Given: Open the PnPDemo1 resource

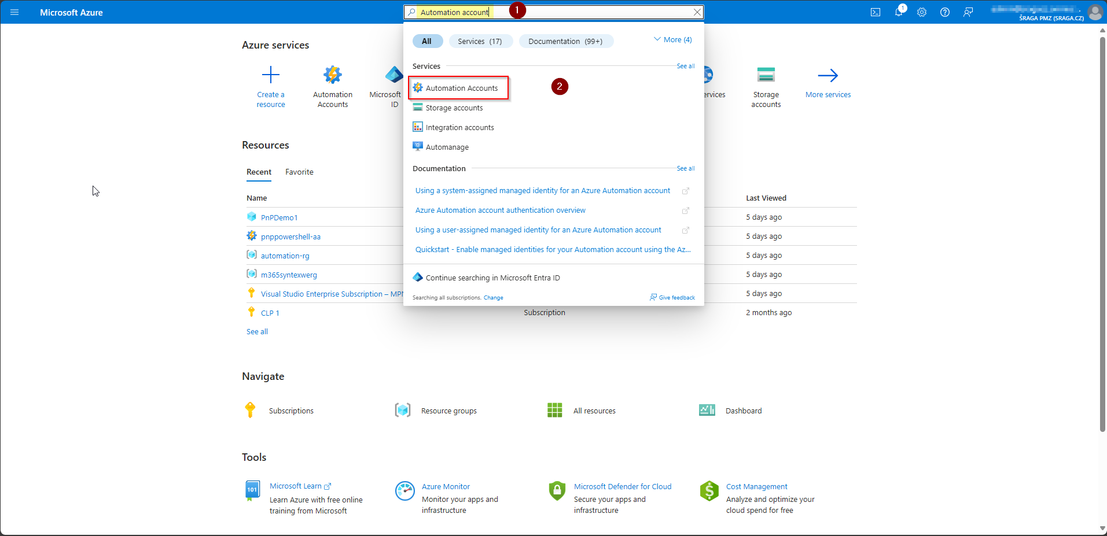Looking at the screenshot, I should (279, 217).
